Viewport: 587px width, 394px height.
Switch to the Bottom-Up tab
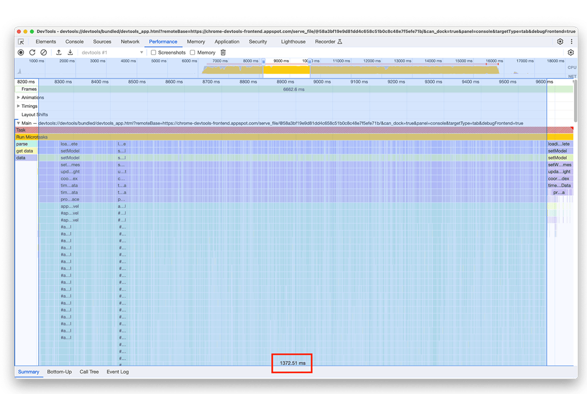point(59,372)
